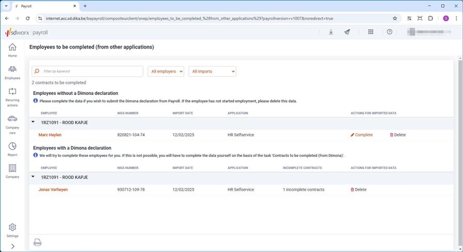Click Complete for Marc Heylen

[x=361, y=135]
